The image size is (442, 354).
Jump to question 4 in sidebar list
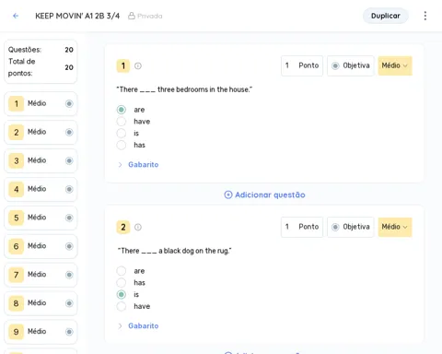tap(41, 189)
